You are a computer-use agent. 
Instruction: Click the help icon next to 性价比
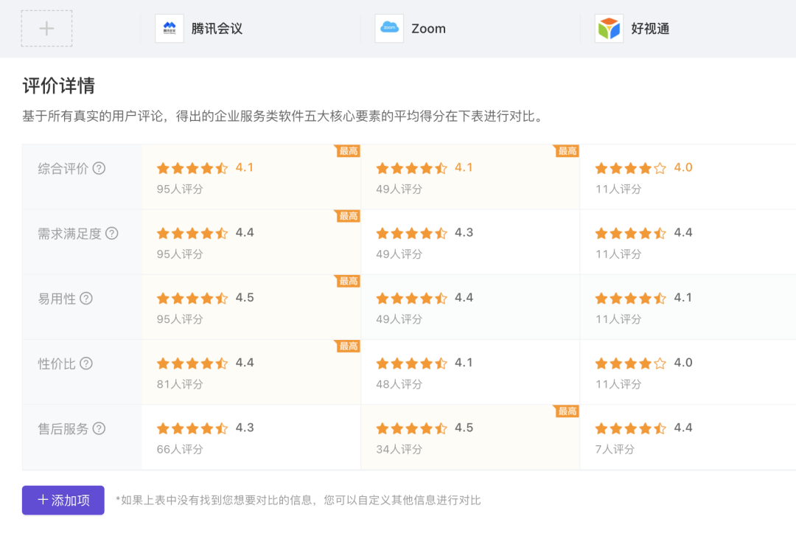87,363
